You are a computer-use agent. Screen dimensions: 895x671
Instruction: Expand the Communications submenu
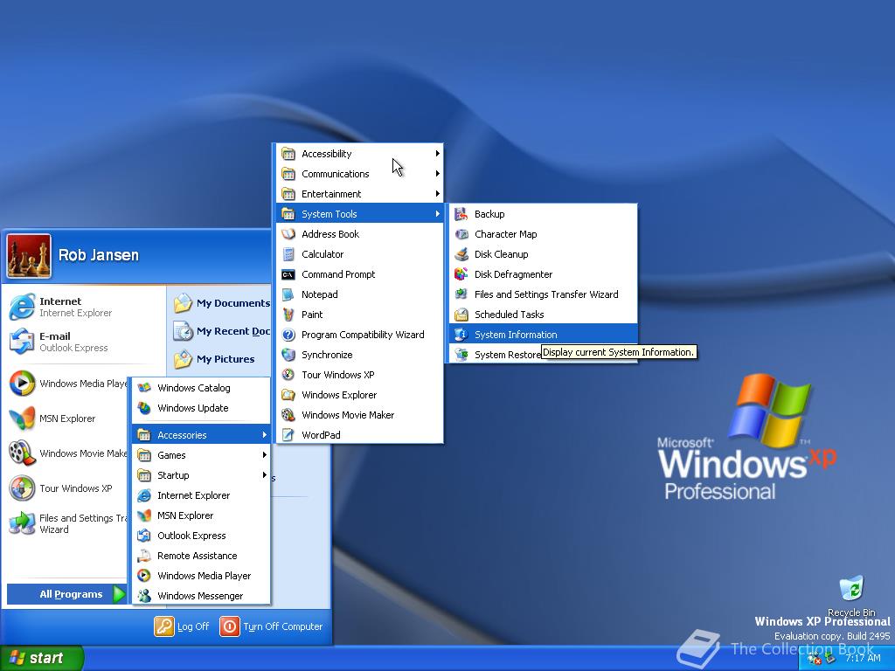(x=359, y=174)
